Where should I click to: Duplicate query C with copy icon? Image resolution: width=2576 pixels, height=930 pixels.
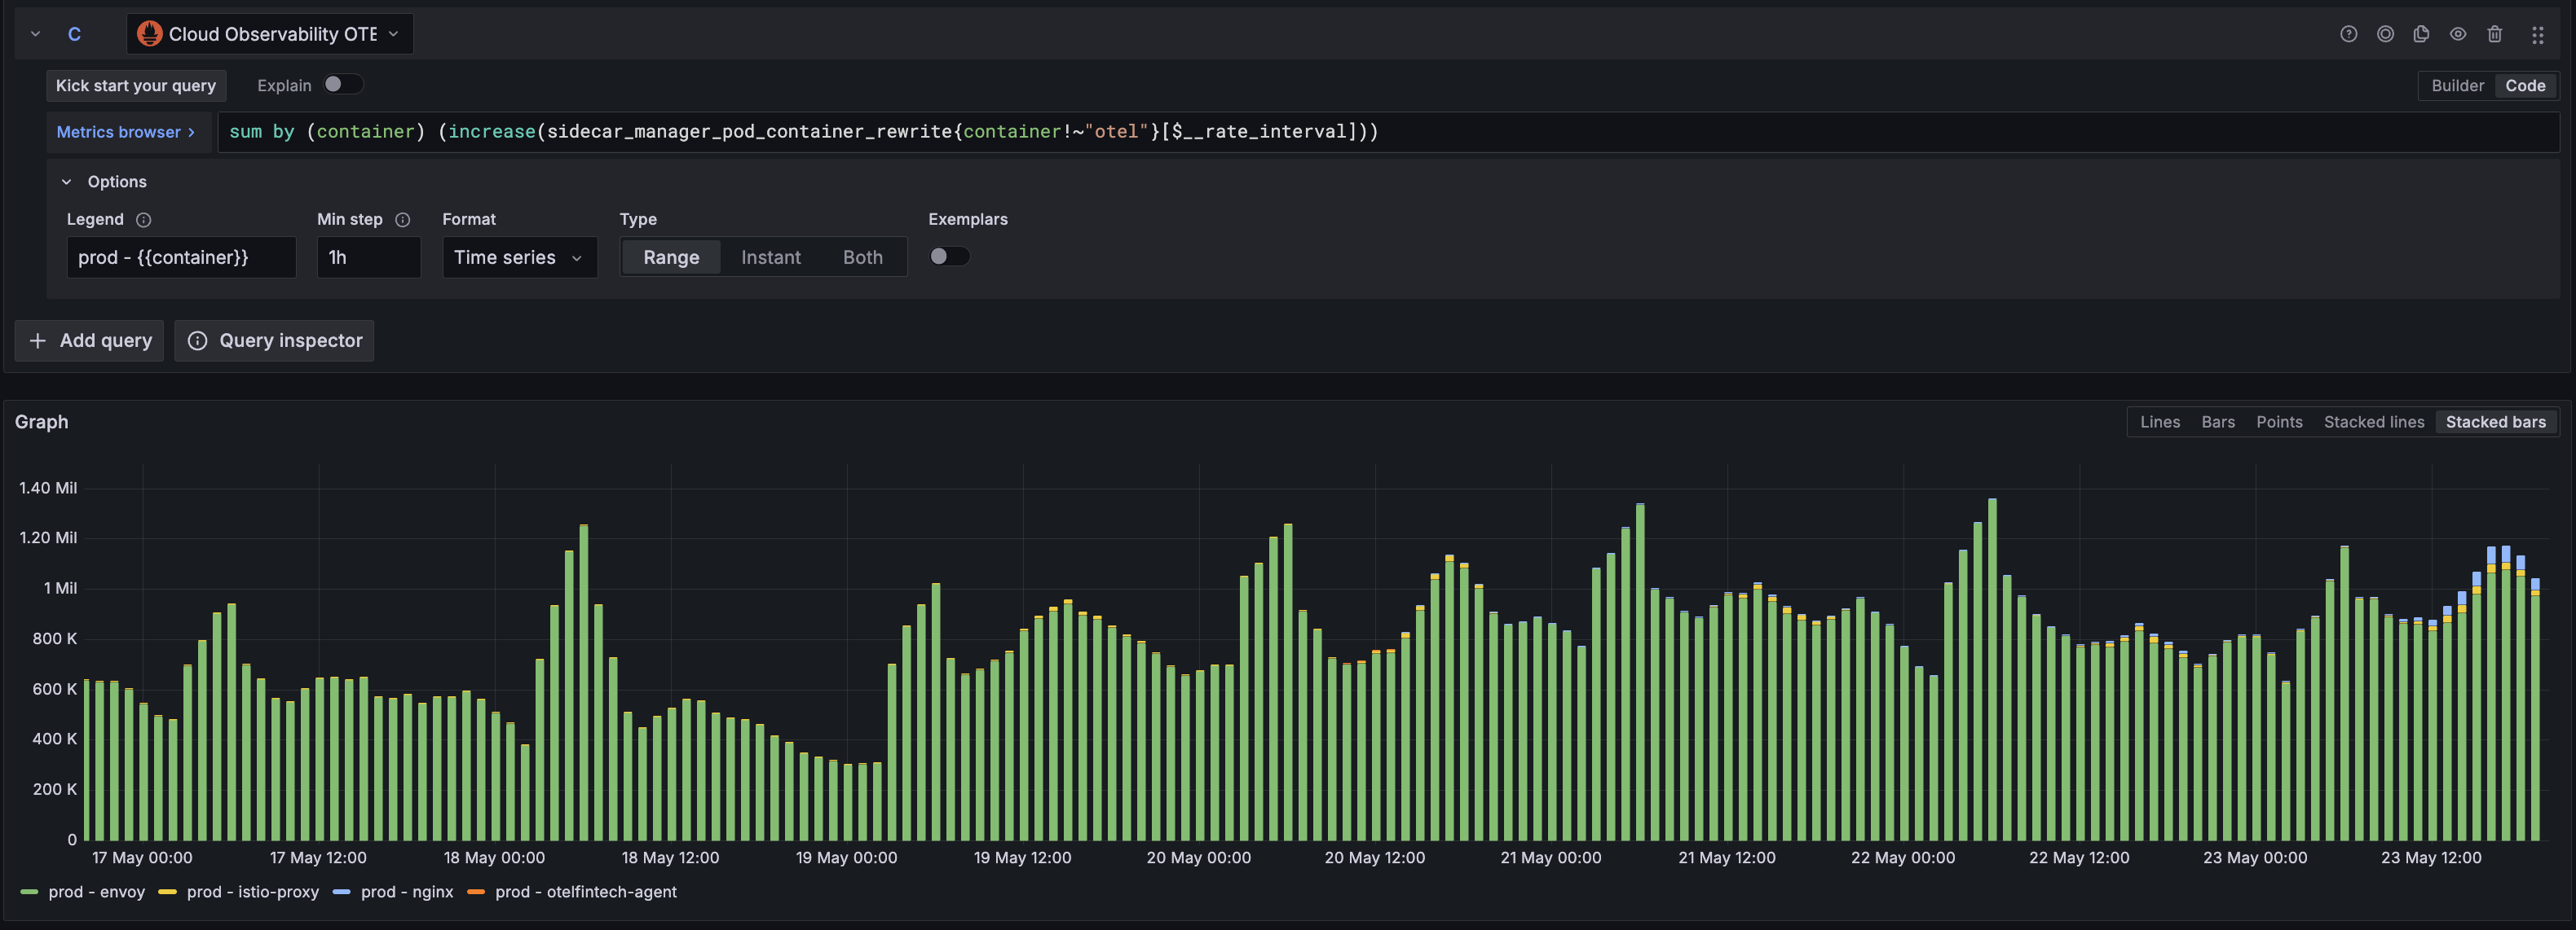[2421, 34]
